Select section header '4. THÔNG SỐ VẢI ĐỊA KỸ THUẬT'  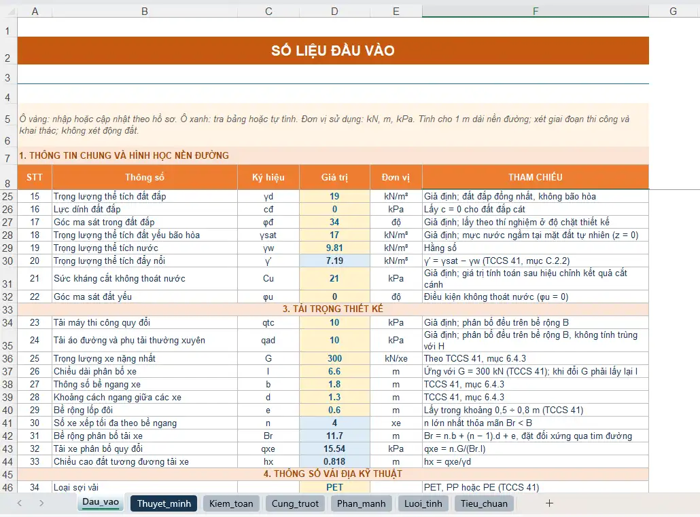point(333,474)
